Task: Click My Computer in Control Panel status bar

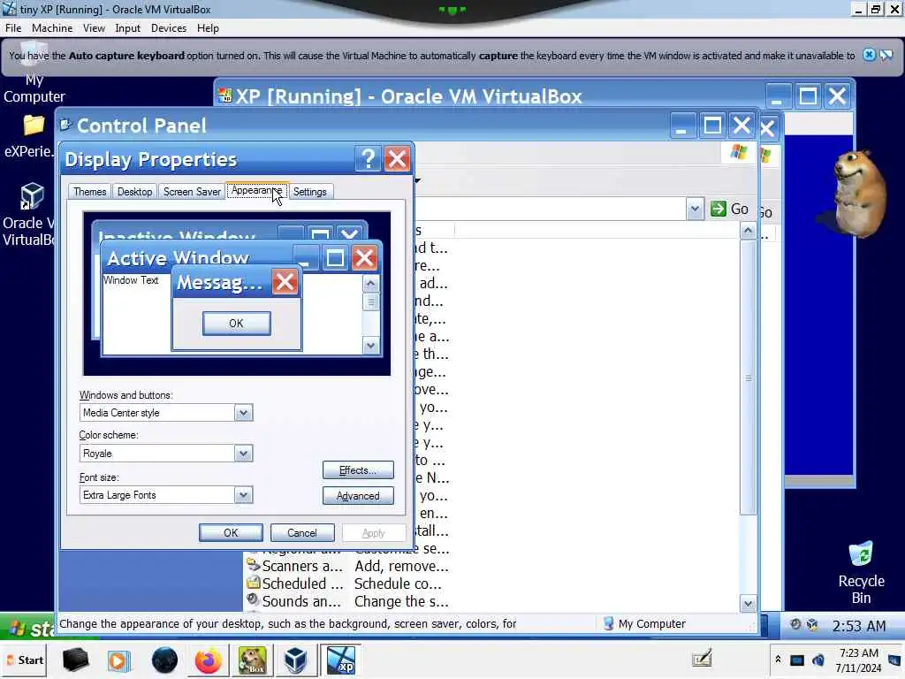Action: click(x=644, y=623)
